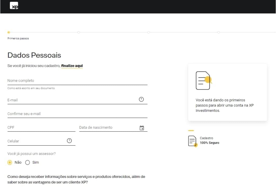Focus the Nome completo input field
Screen dimensions: 276x188
click(77, 81)
